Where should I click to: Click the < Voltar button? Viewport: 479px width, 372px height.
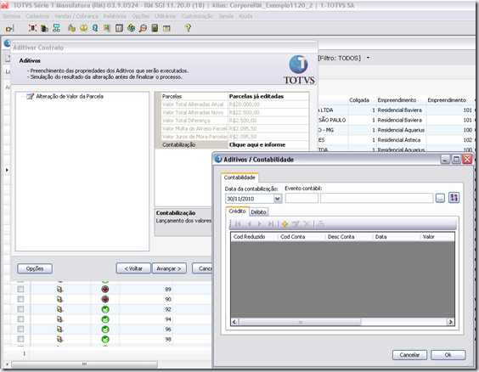click(x=133, y=268)
